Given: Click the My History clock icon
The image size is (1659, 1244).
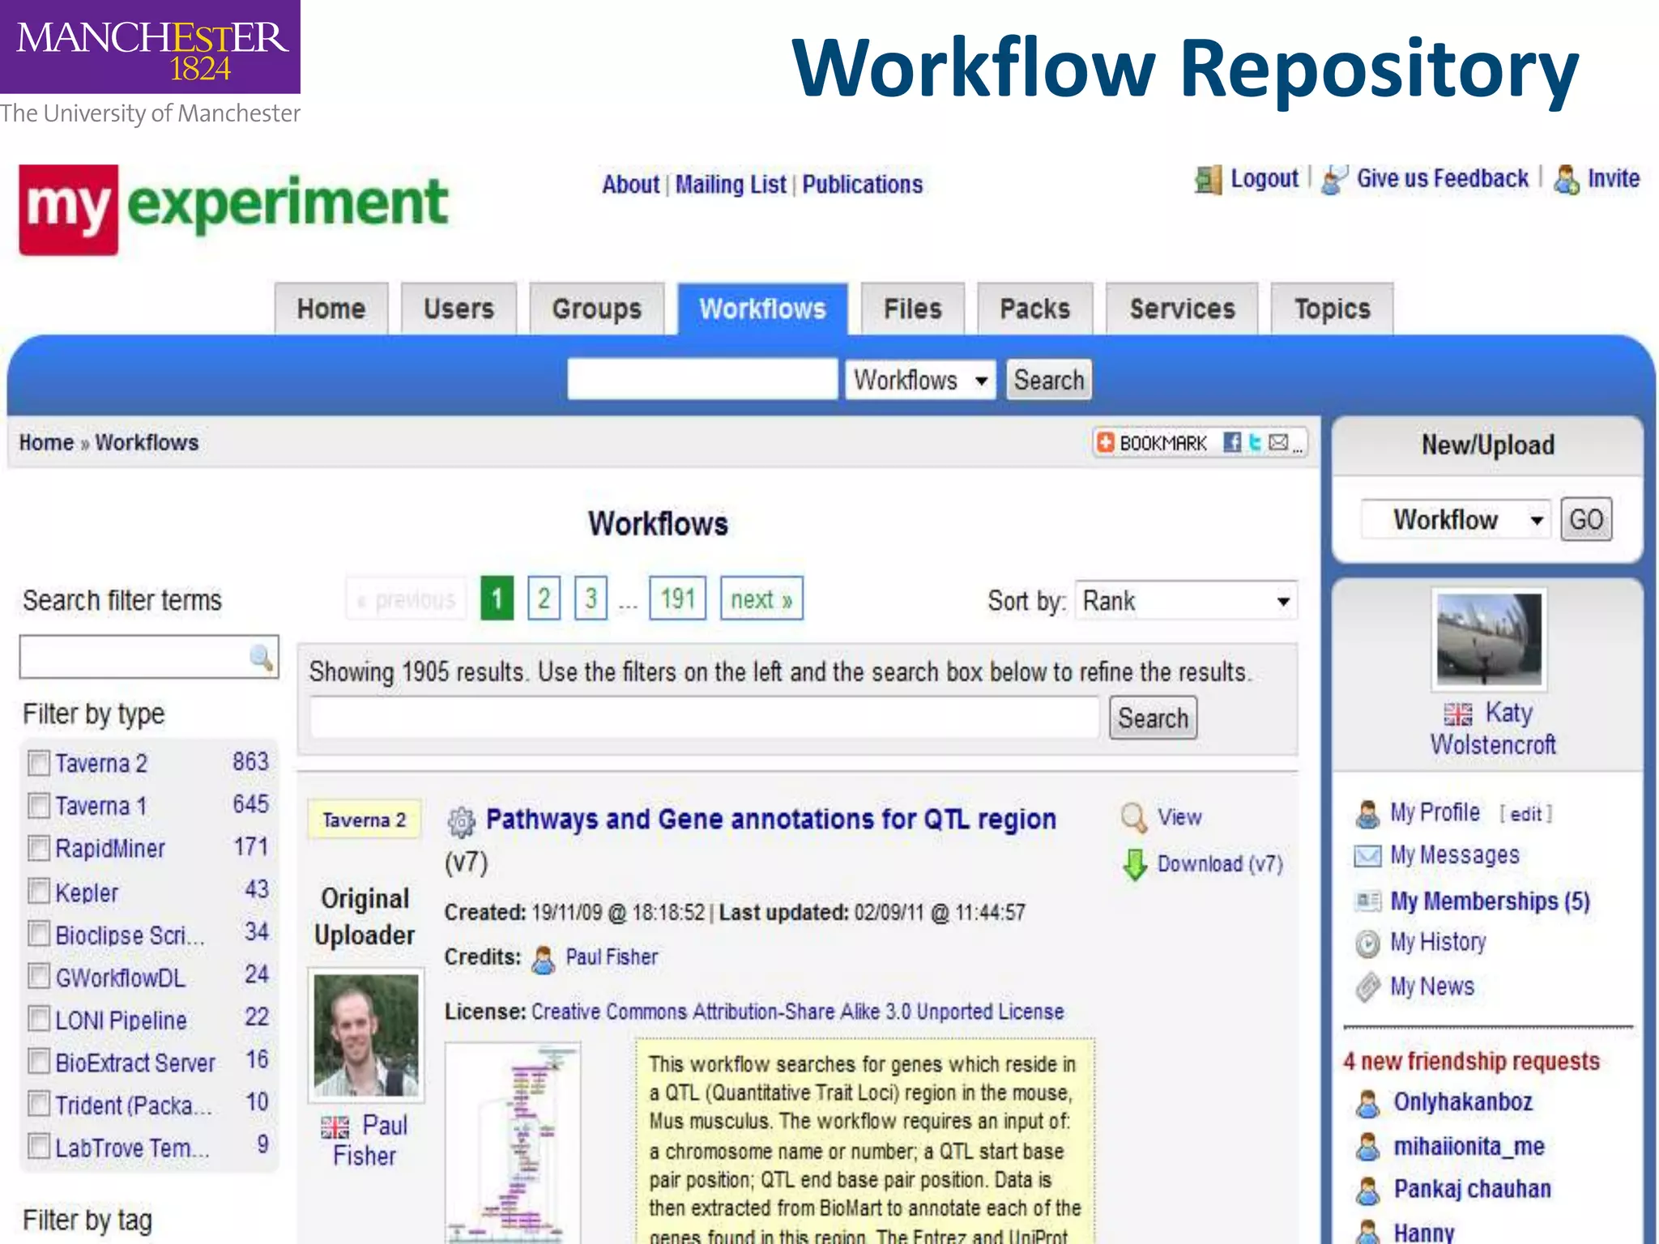Looking at the screenshot, I should pyautogui.click(x=1367, y=943).
